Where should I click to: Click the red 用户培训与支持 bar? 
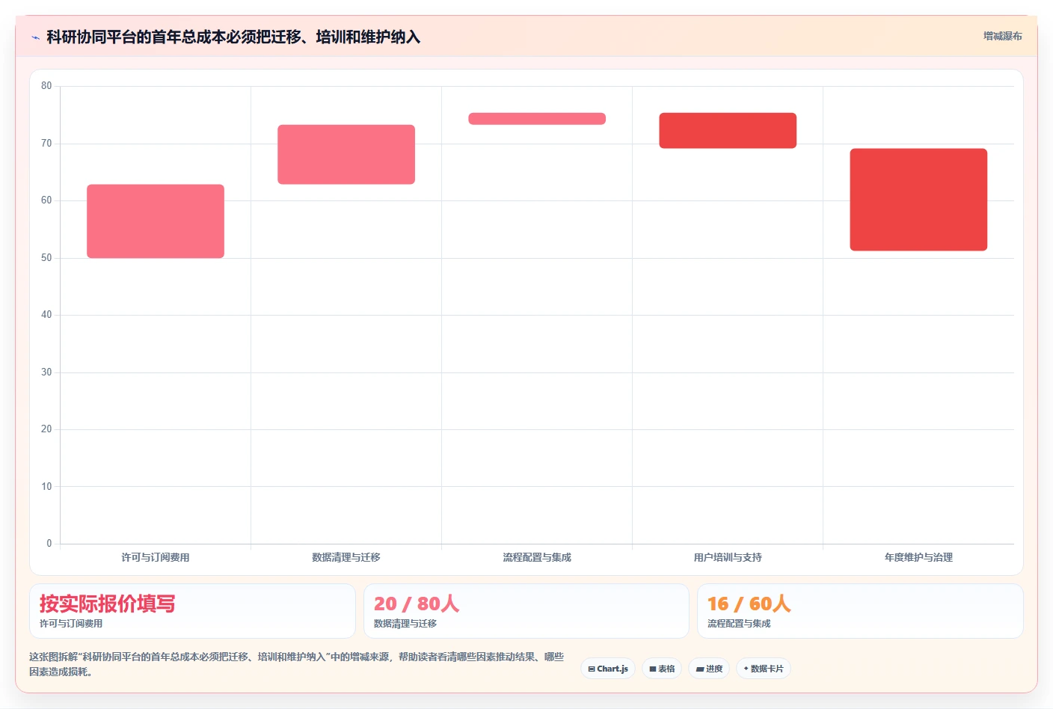728,130
